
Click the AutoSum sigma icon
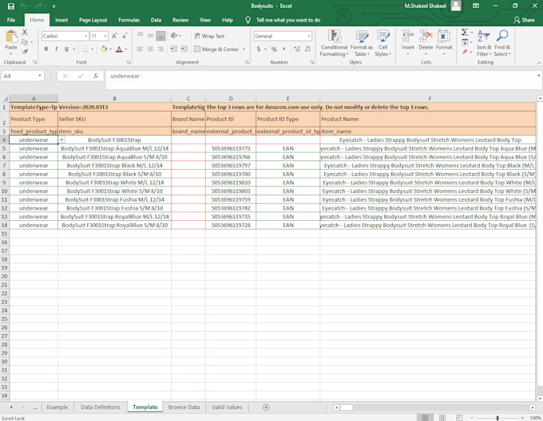coord(465,33)
